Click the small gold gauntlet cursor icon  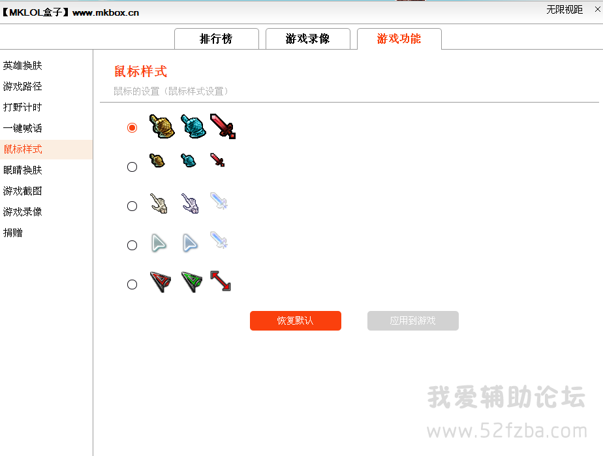click(157, 160)
